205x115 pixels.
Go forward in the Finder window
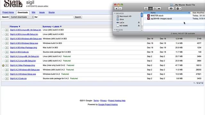[120, 9]
